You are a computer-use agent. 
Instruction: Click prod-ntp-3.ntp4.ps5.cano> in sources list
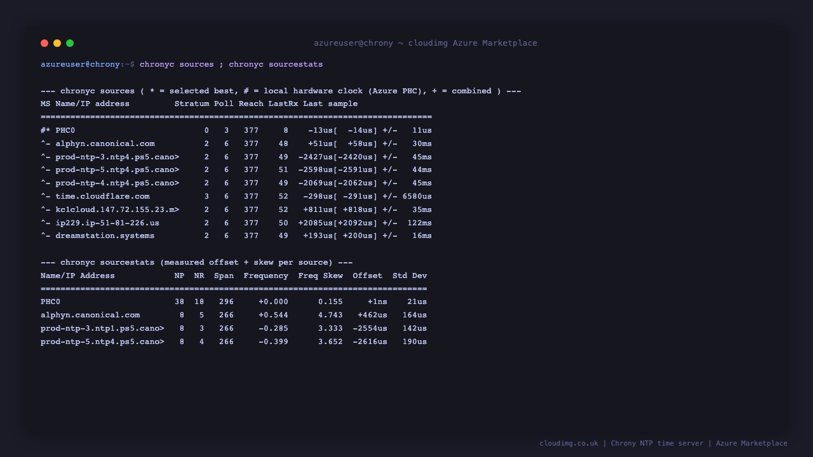click(x=117, y=157)
